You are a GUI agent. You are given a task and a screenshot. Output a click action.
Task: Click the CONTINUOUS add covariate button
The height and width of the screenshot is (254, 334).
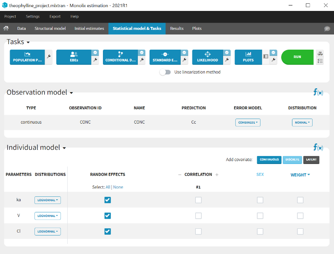point(269,160)
